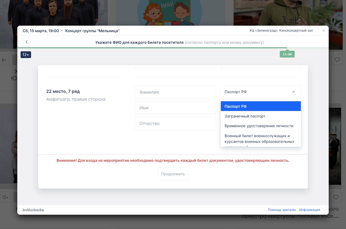Click the 'Фамилия' input field
This screenshot has height=229, width=346.
point(175,92)
